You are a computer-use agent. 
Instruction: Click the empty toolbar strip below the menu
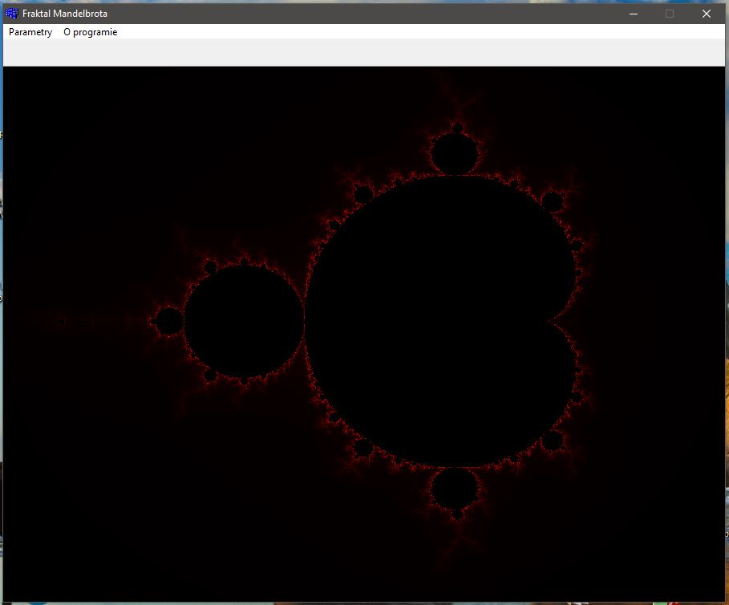click(x=361, y=52)
